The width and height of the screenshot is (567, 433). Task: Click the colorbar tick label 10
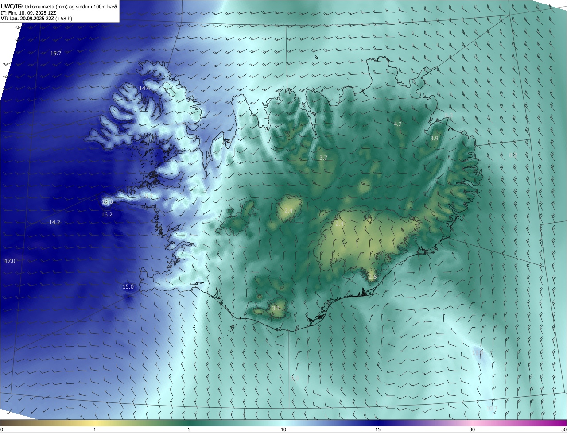pyautogui.click(x=283, y=429)
